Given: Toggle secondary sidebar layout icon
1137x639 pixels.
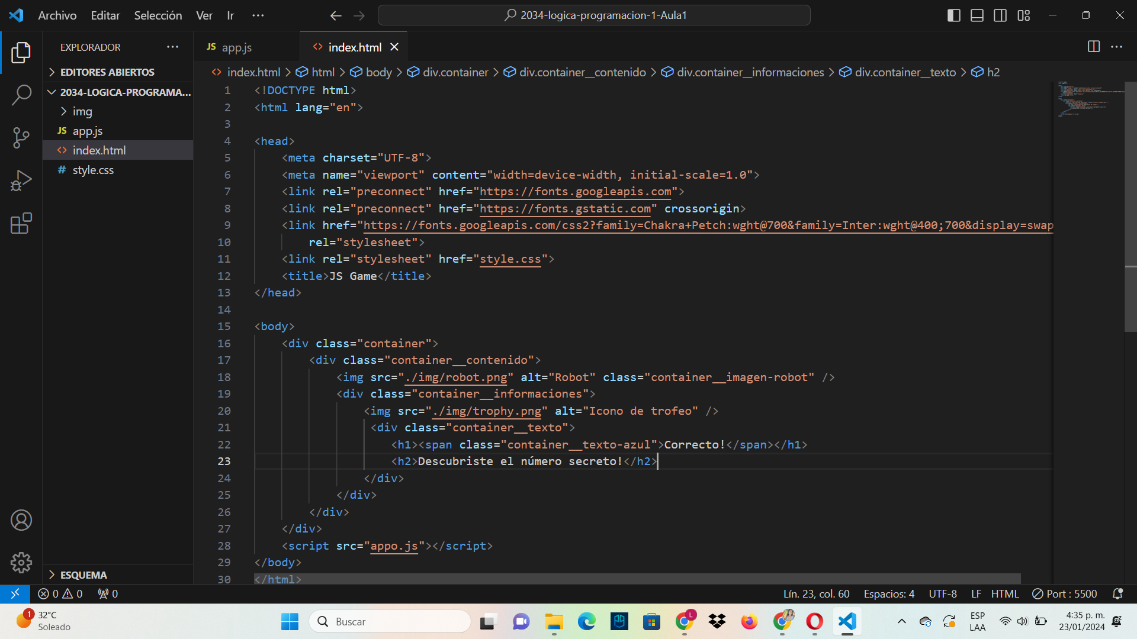Looking at the screenshot, I should click(1000, 15).
